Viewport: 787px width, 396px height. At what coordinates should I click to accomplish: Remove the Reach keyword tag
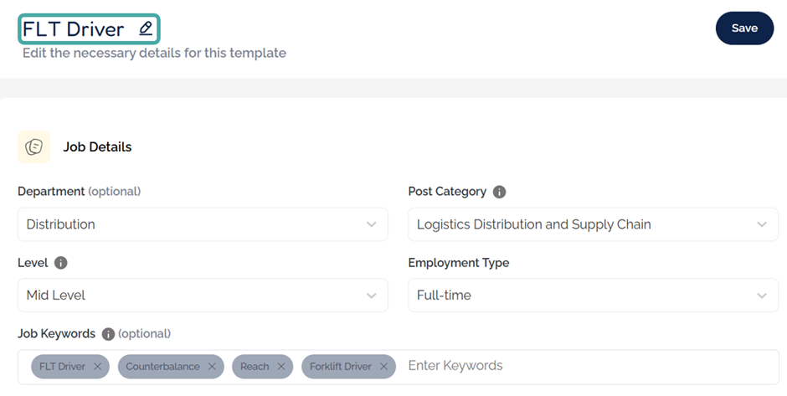point(281,367)
